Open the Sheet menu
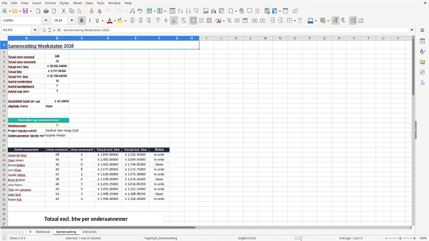 tap(78, 3)
